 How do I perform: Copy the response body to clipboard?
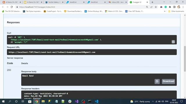coord(157,81)
